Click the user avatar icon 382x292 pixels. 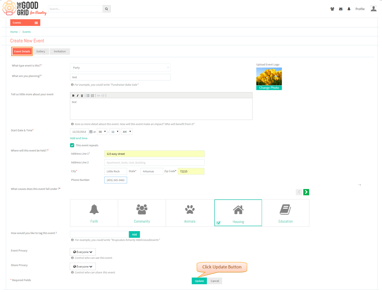click(373, 9)
